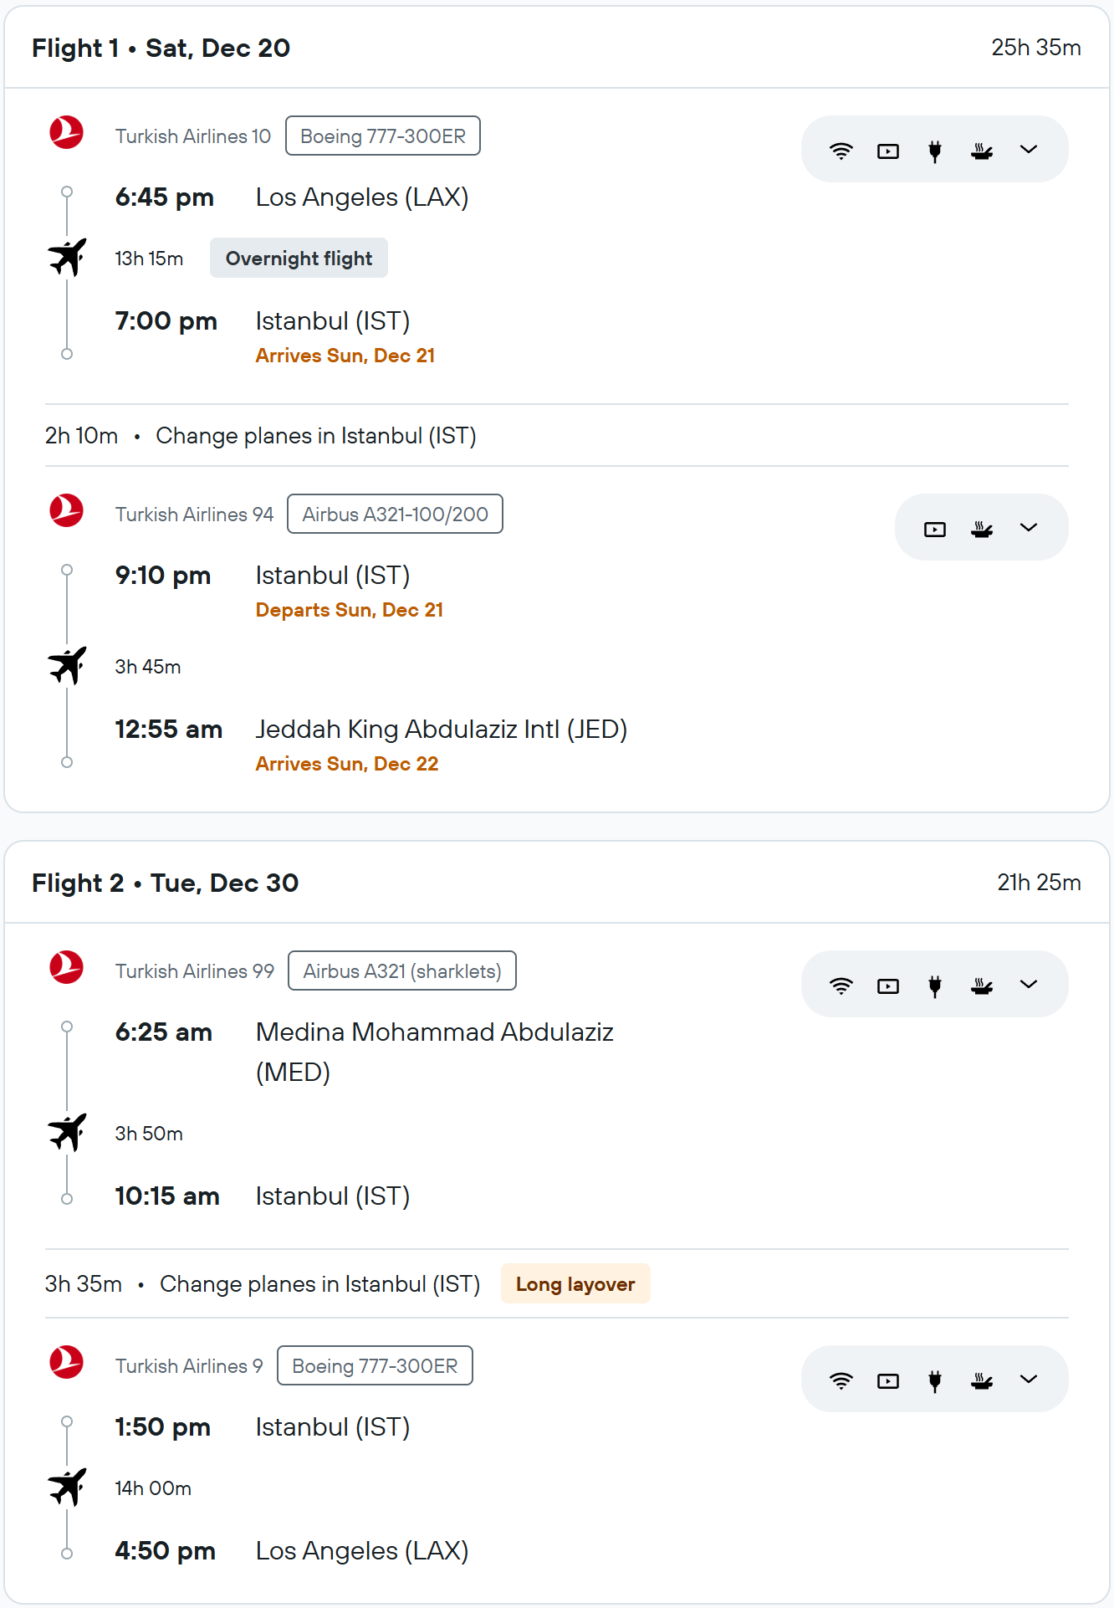
Task: Click the Long layover tag
Action: coord(575,1284)
